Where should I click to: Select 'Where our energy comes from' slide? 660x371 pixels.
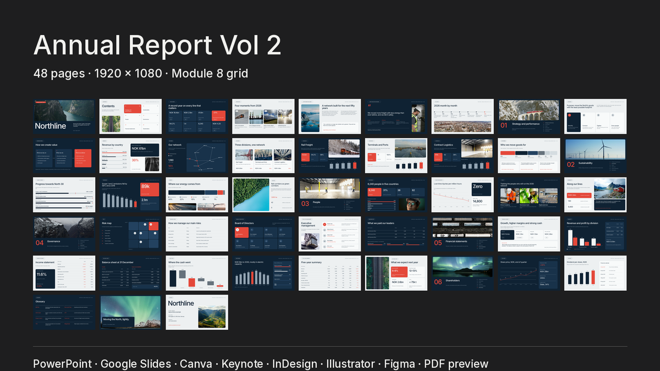pyautogui.click(x=197, y=195)
